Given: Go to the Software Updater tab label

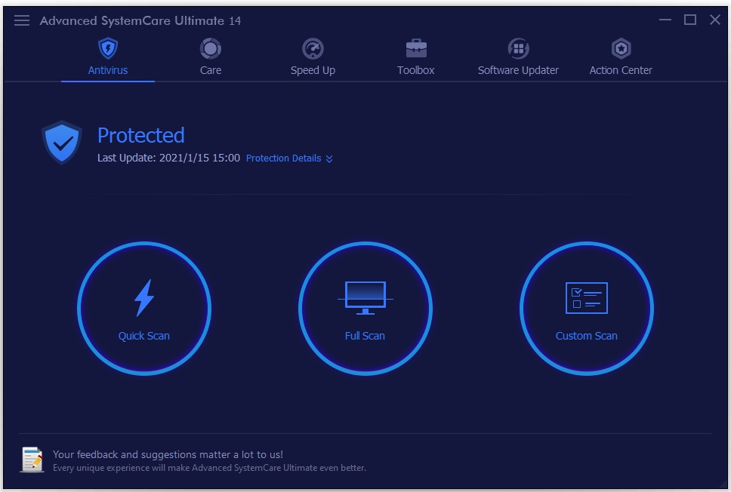Looking at the screenshot, I should pyautogui.click(x=518, y=70).
